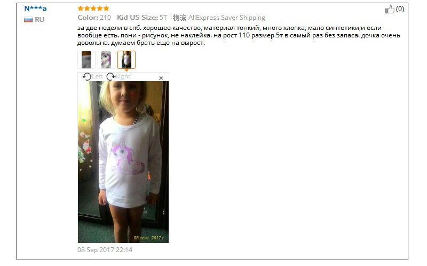Click the enlarged photo of the shirt
Screen dimensions: 427x266
123,162
